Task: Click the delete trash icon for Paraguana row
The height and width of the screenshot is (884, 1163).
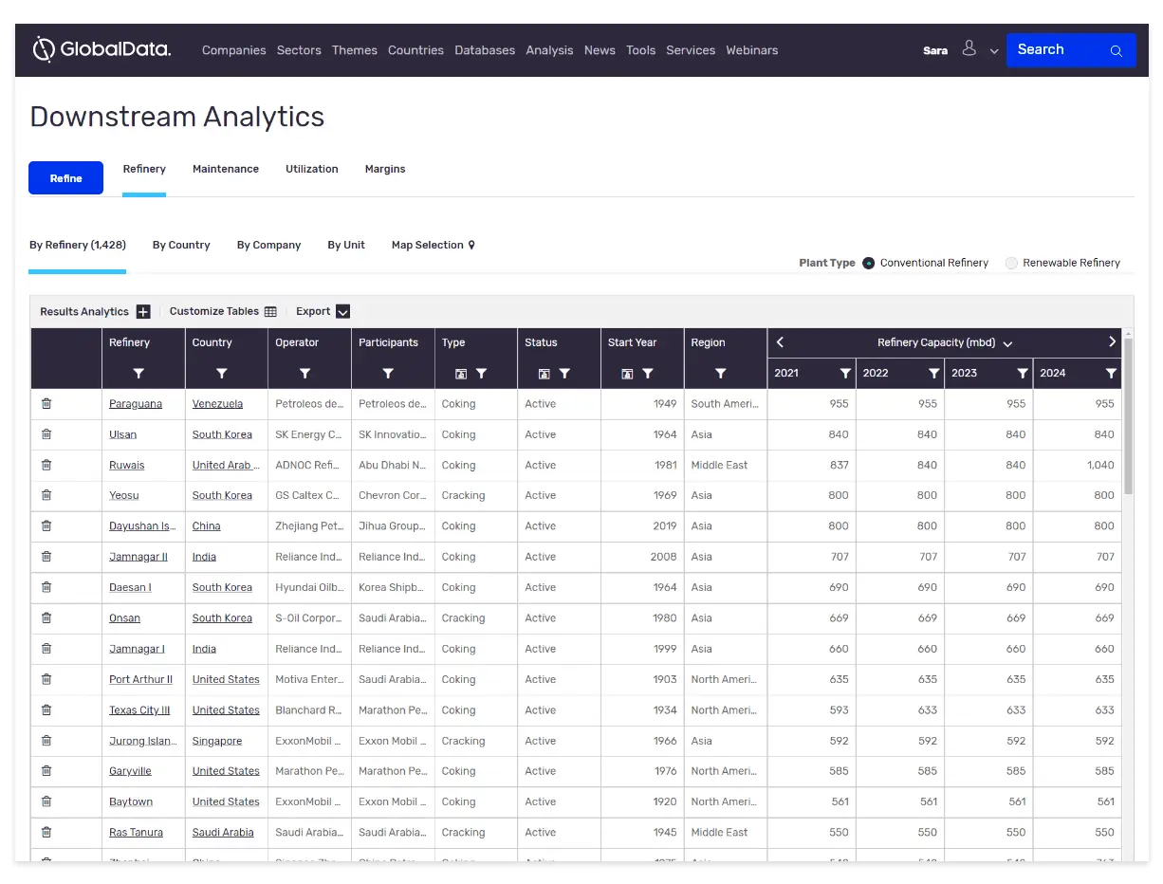Action: 46,404
